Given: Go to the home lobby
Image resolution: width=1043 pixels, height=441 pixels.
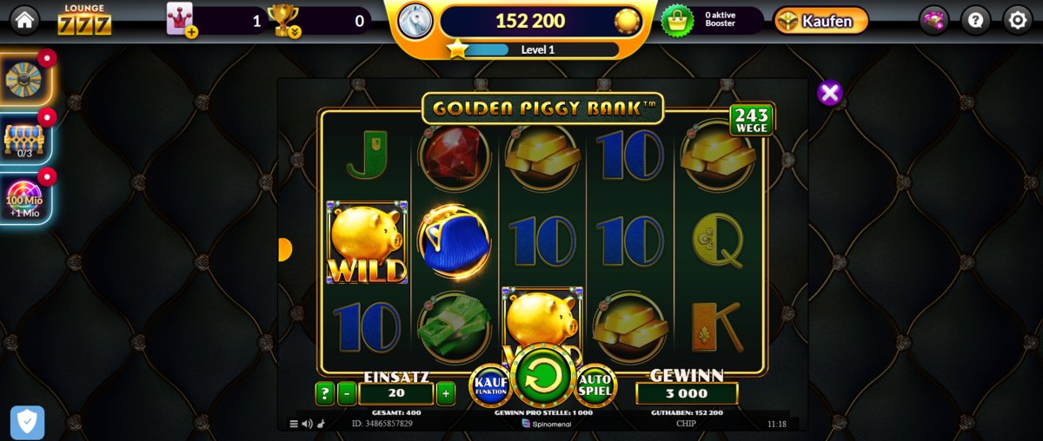Looking at the screenshot, I should coord(23,19).
